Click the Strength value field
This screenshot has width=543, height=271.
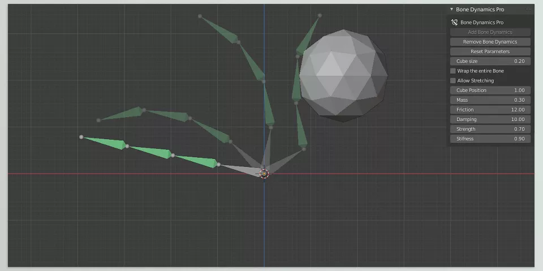pos(490,129)
